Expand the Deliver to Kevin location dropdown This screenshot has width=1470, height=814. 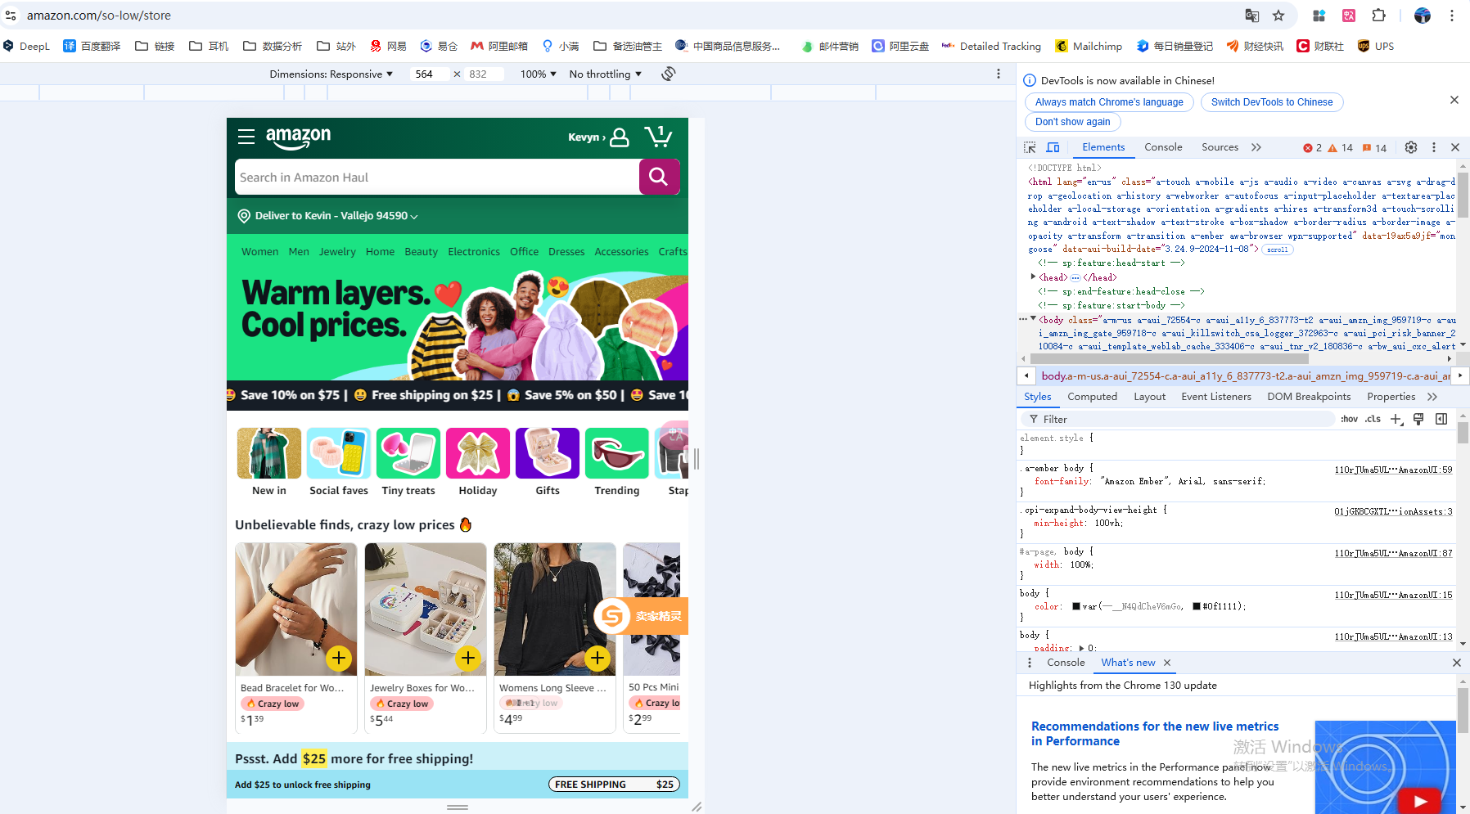(328, 216)
